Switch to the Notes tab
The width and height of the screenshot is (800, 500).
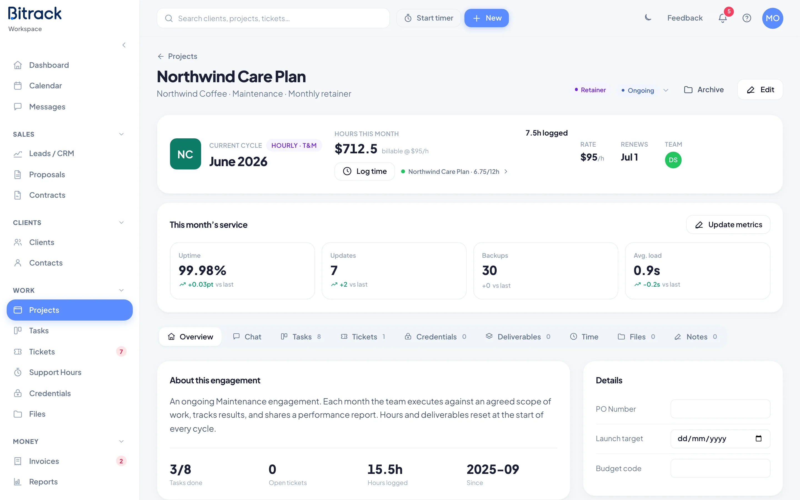pyautogui.click(x=696, y=337)
